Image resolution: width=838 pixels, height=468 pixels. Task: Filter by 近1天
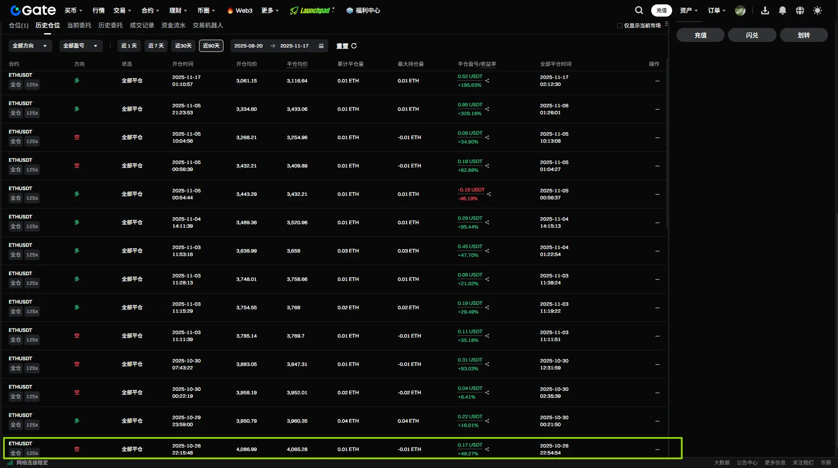click(129, 46)
